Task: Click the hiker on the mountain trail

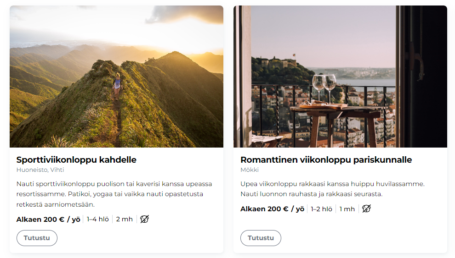Action: [x=117, y=86]
